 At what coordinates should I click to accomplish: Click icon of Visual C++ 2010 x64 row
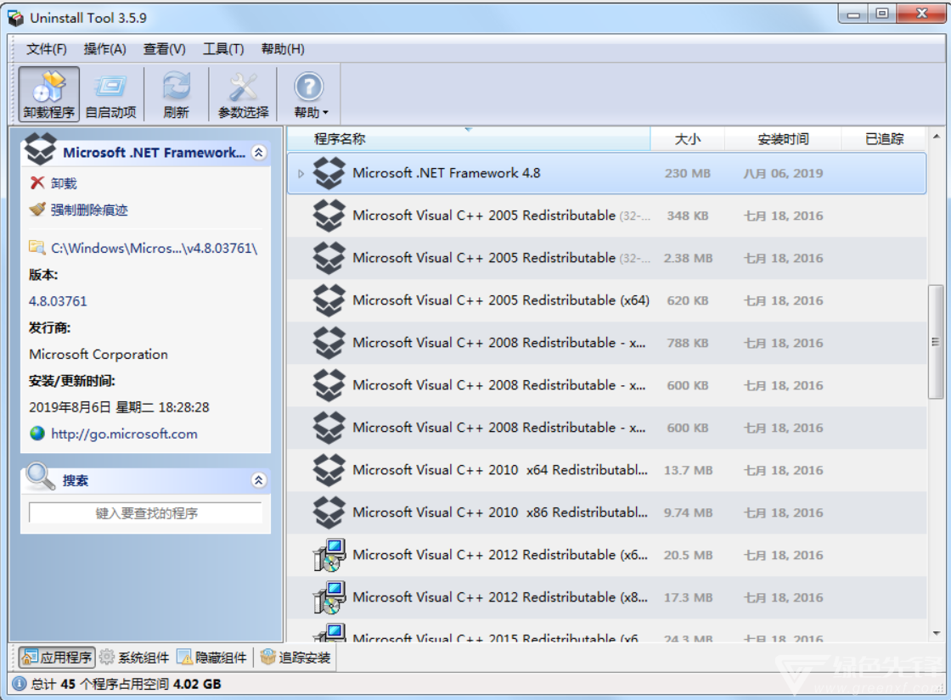[x=329, y=470]
